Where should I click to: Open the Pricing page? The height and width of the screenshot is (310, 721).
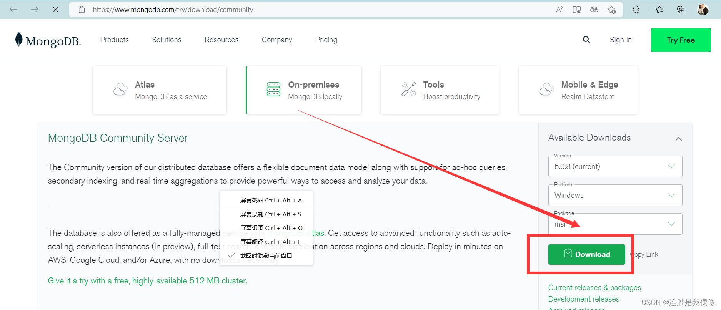(x=326, y=40)
